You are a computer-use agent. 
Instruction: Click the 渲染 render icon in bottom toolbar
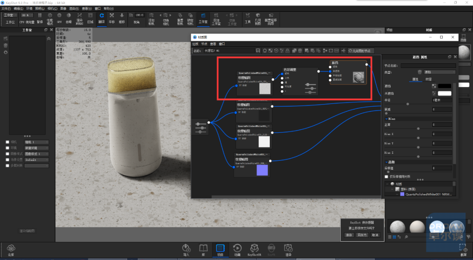pos(288,248)
